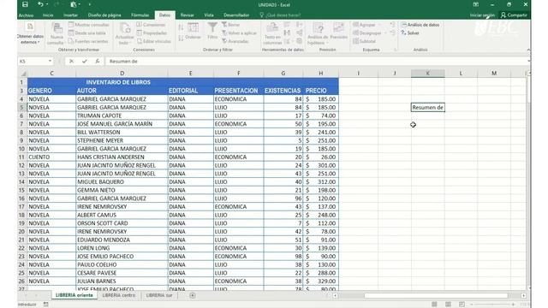The width and height of the screenshot is (548, 308).
Task: Click the Conexiones button
Action: click(151, 25)
